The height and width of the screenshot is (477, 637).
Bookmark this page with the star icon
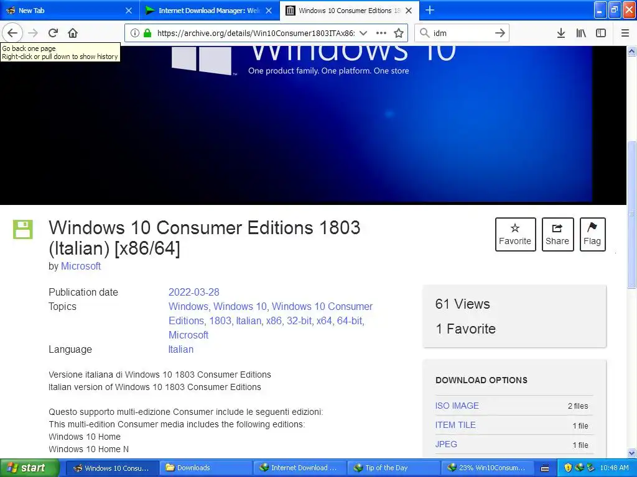(x=399, y=33)
